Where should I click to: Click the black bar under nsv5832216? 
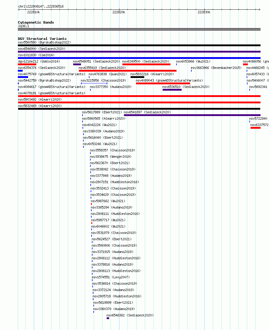pos(137,77)
